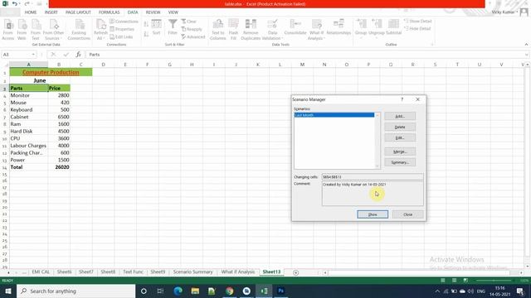The width and height of the screenshot is (531, 298).
Task: Open From Other Sources dropdown
Action: pyautogui.click(x=53, y=30)
